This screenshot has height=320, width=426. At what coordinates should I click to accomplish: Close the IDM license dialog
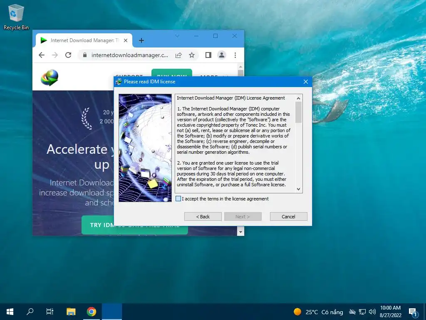coord(306,82)
